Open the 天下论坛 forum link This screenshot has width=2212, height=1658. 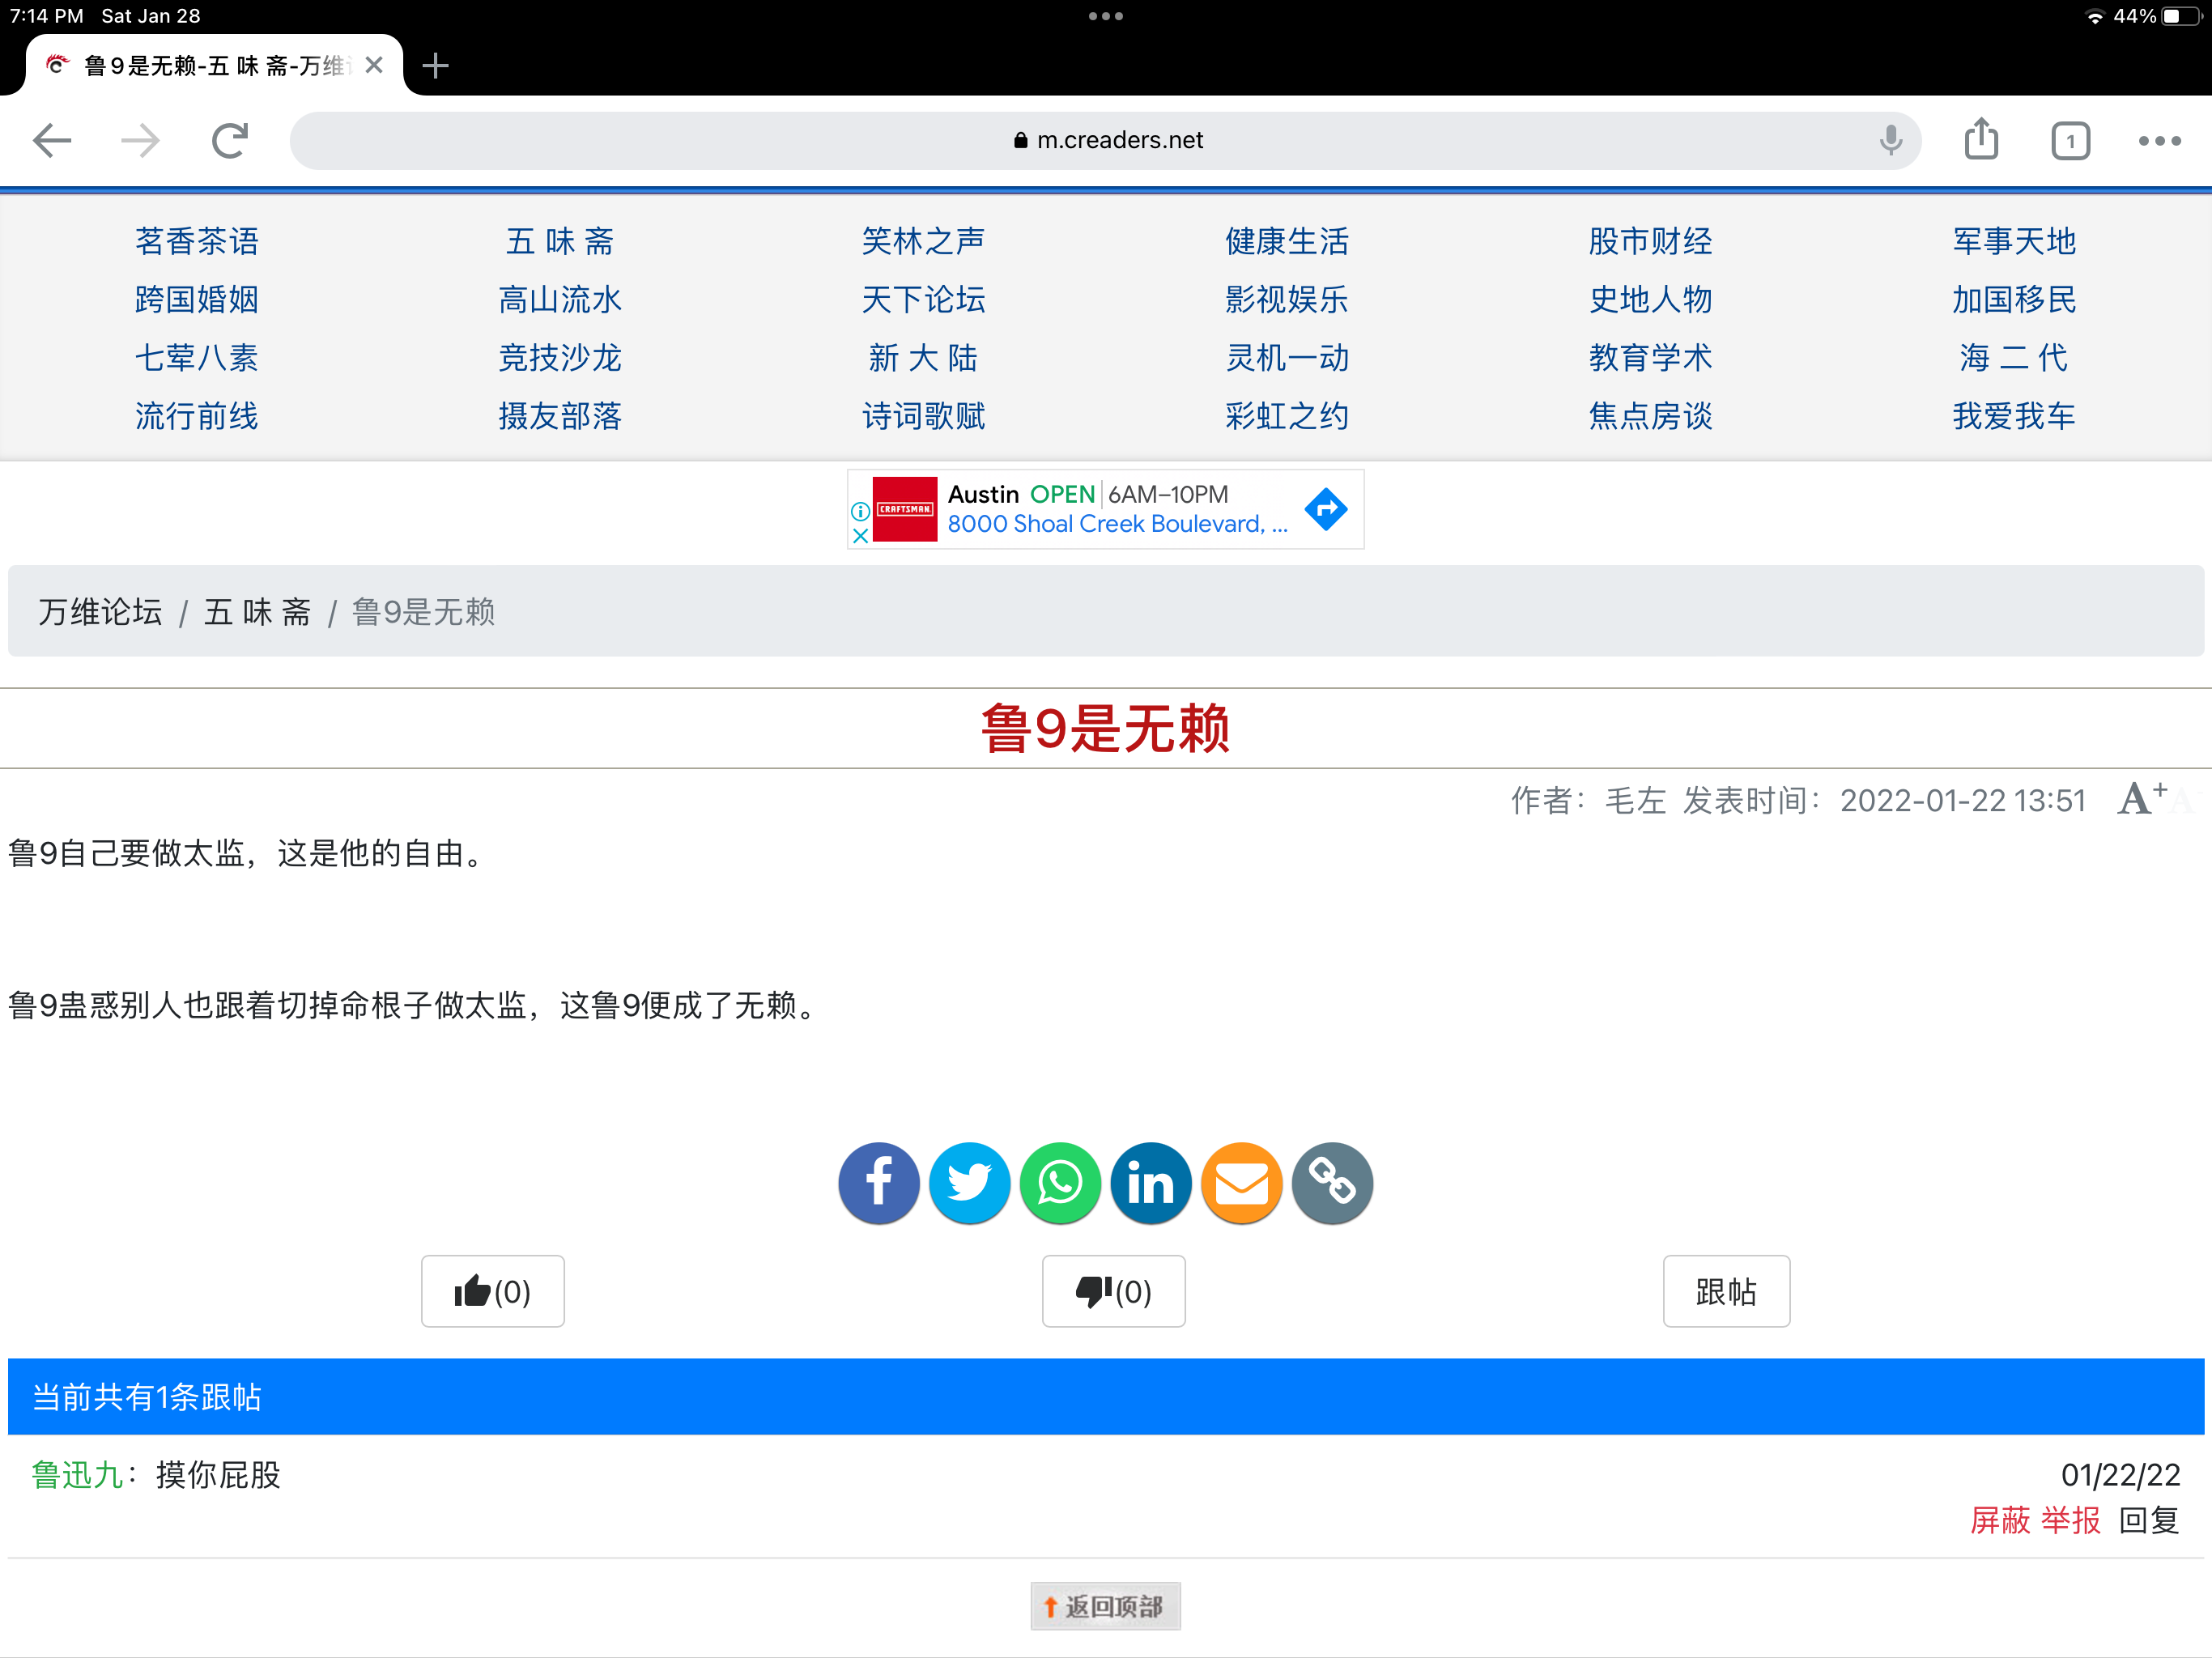[923, 299]
